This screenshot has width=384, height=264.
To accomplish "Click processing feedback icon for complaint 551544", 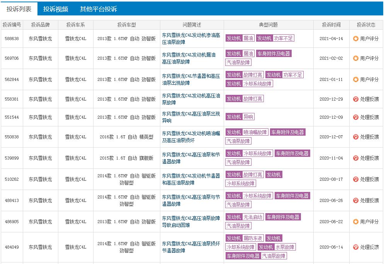I will 355,117.
